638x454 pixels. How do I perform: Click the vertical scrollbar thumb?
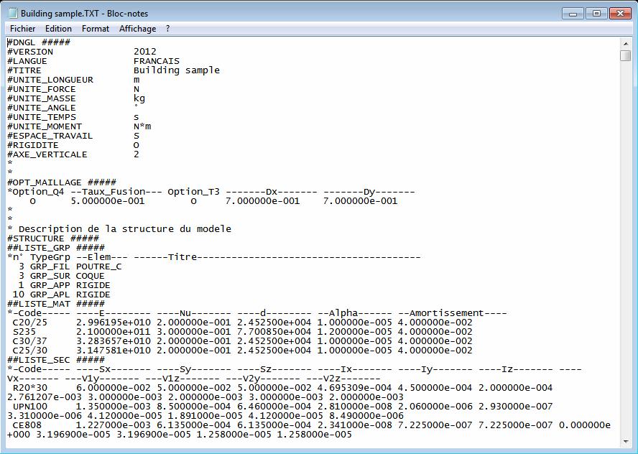tap(625, 55)
